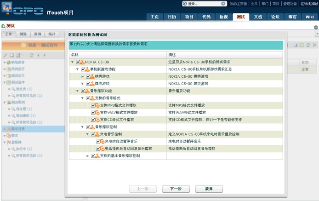The image size is (319, 201).
Task: Switch to the 日历 tab
Action: point(172,17)
